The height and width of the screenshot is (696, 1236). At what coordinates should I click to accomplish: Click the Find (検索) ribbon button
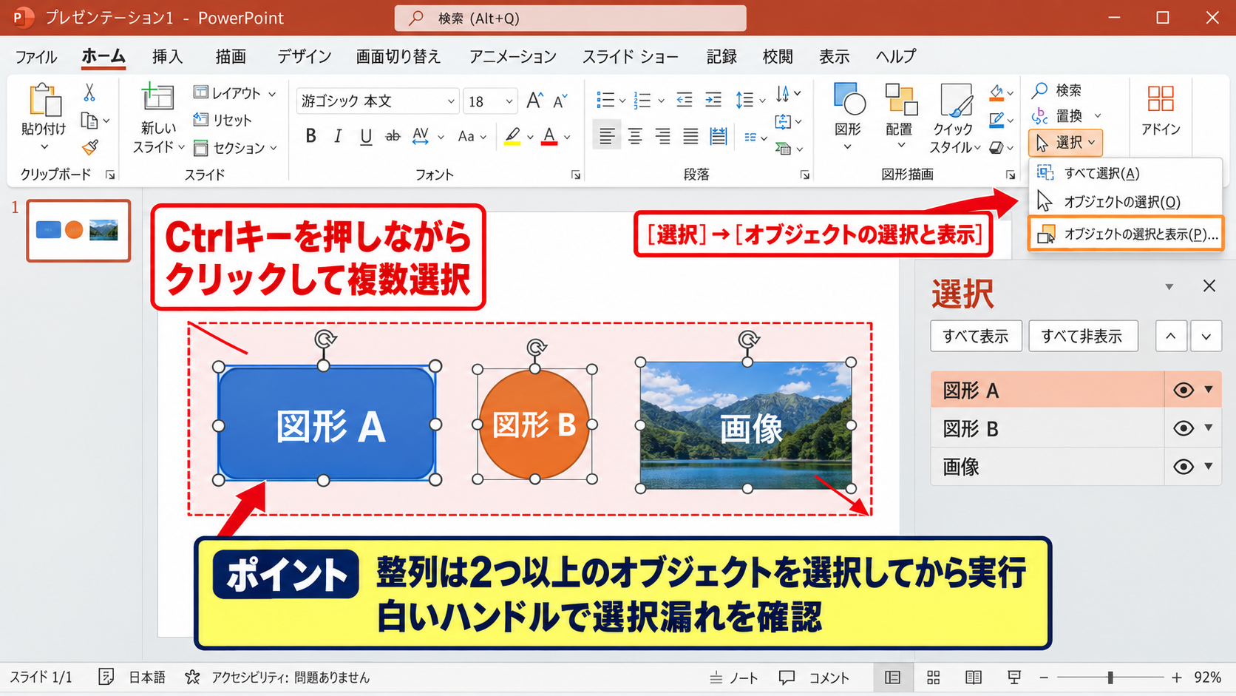pyautogui.click(x=1057, y=90)
